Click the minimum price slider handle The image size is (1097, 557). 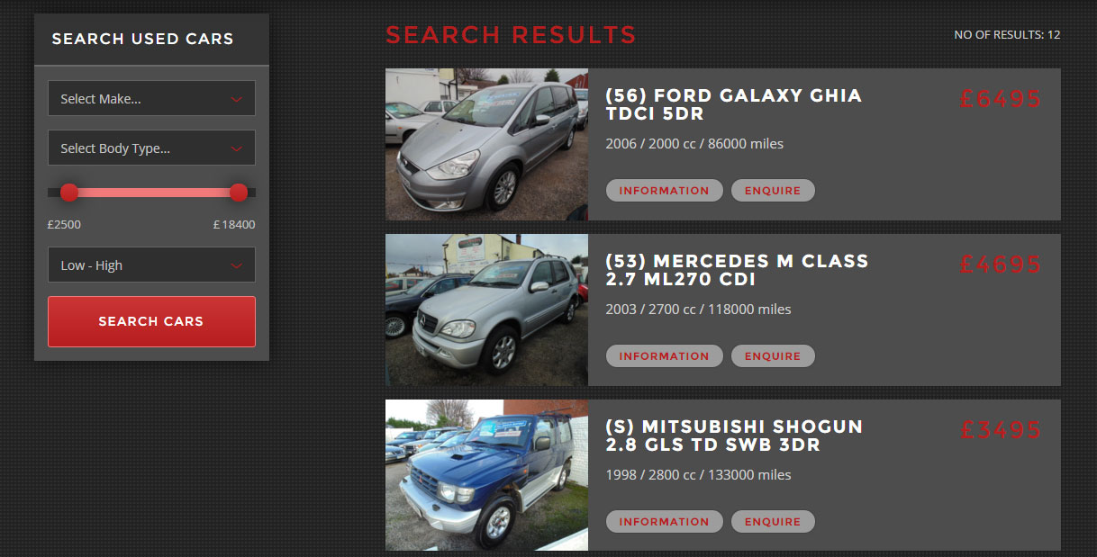click(68, 192)
